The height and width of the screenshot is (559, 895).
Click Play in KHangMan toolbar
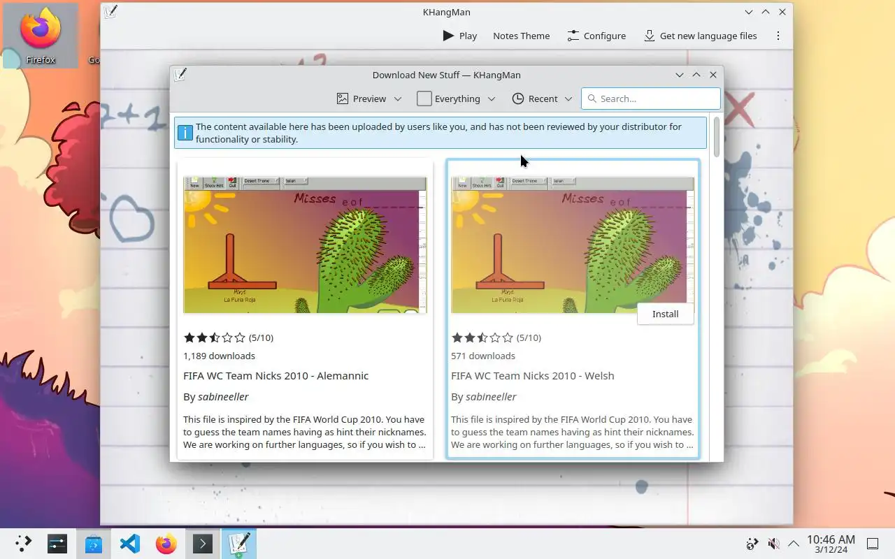[x=459, y=36]
